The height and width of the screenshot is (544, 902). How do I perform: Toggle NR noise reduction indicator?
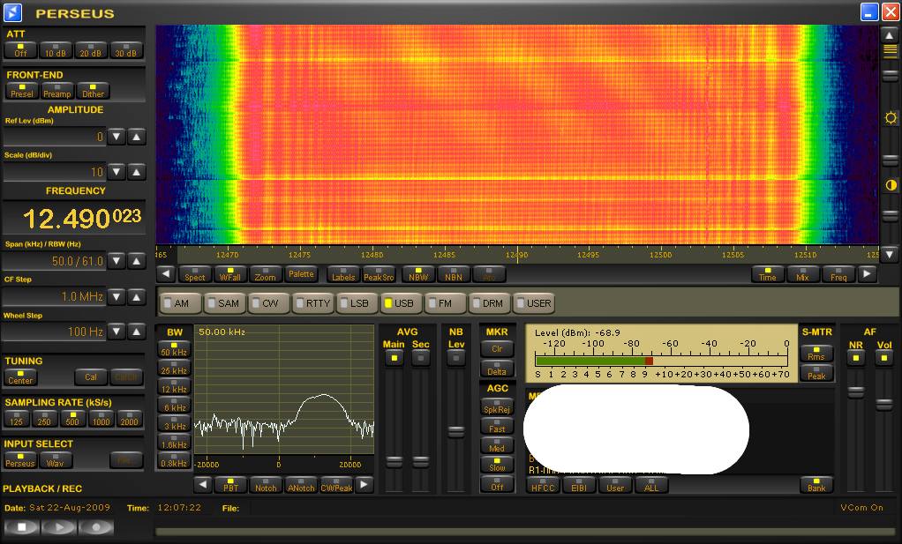(x=855, y=358)
